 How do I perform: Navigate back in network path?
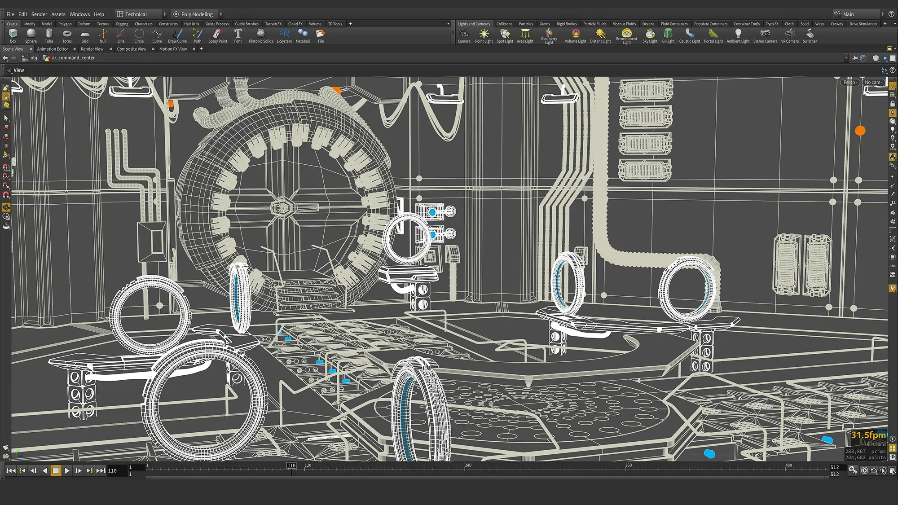tap(5, 58)
